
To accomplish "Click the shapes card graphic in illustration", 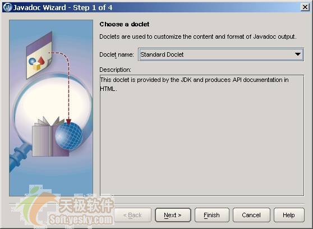I will point(39,55).
